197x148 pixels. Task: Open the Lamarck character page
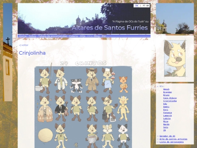pos(167,115)
